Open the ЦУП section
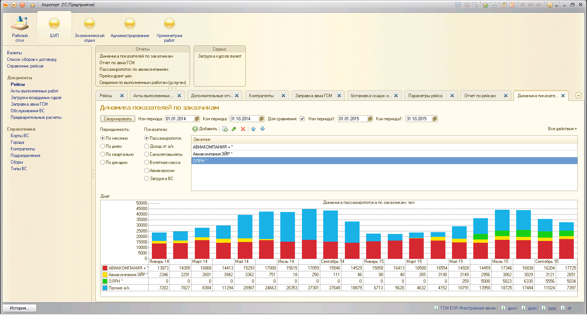This screenshot has width=587, height=315. coord(54,28)
